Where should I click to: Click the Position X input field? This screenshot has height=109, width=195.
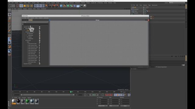pyautogui.click(x=103, y=100)
